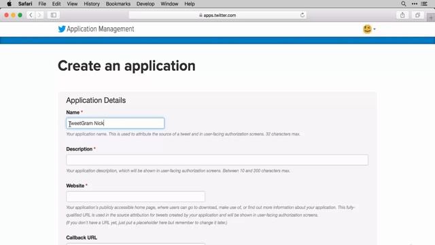Open Notification Center list icon

tap(424, 4)
